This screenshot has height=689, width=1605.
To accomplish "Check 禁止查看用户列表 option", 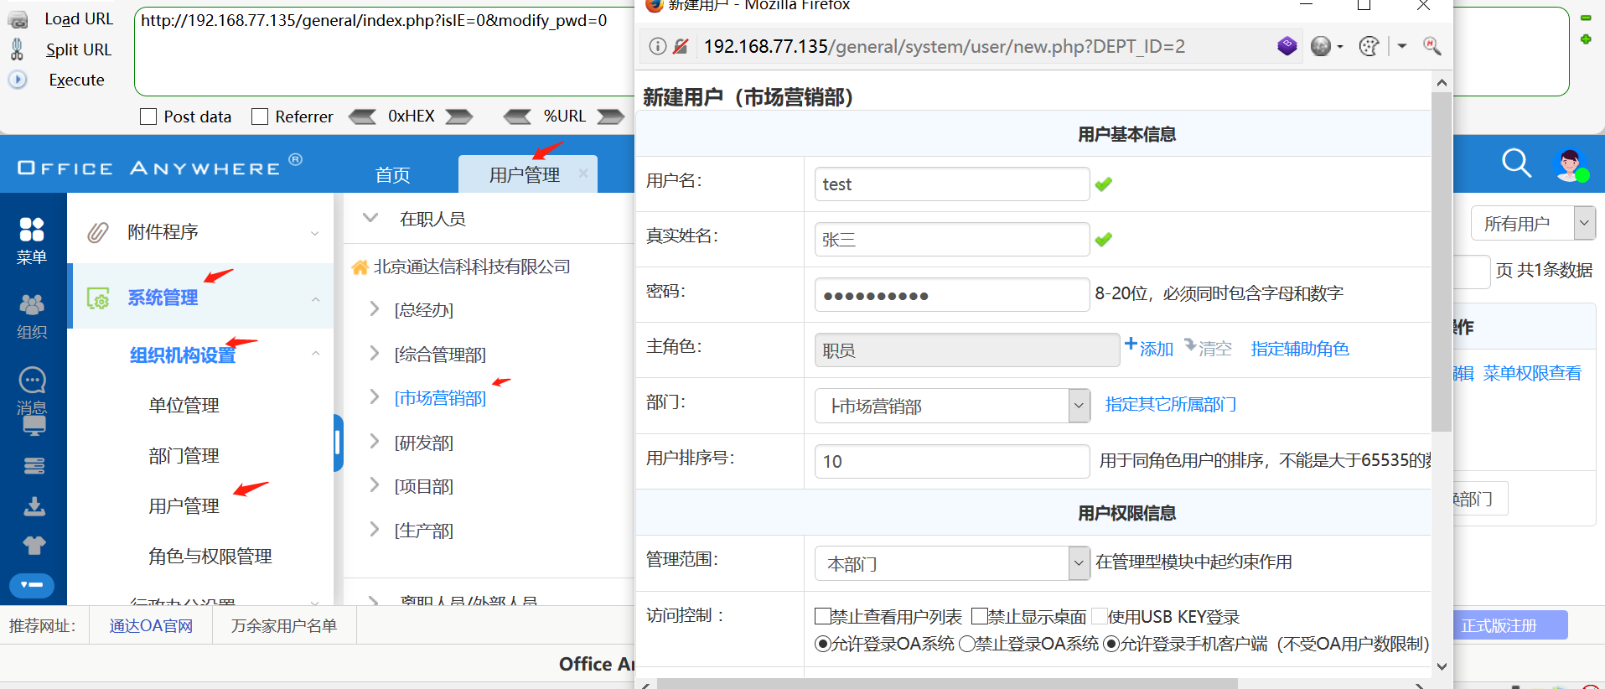I will pos(822,617).
